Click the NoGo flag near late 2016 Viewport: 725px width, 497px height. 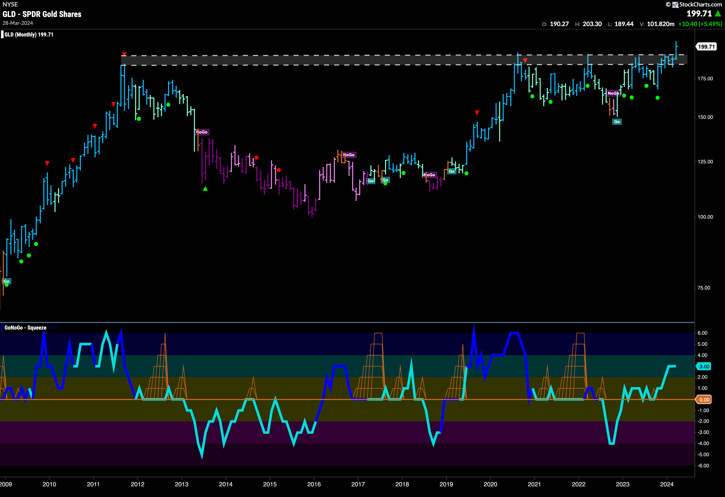click(x=349, y=155)
